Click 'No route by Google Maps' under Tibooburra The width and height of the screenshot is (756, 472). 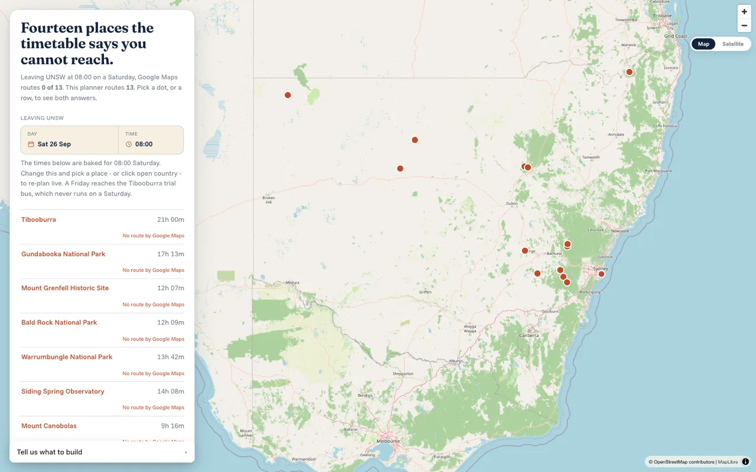pyautogui.click(x=154, y=235)
